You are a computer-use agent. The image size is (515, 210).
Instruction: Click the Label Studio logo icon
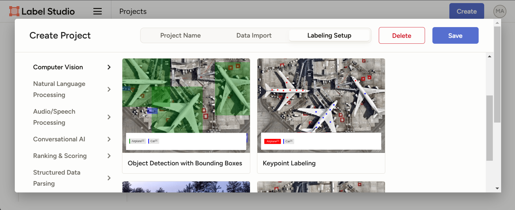click(x=14, y=11)
